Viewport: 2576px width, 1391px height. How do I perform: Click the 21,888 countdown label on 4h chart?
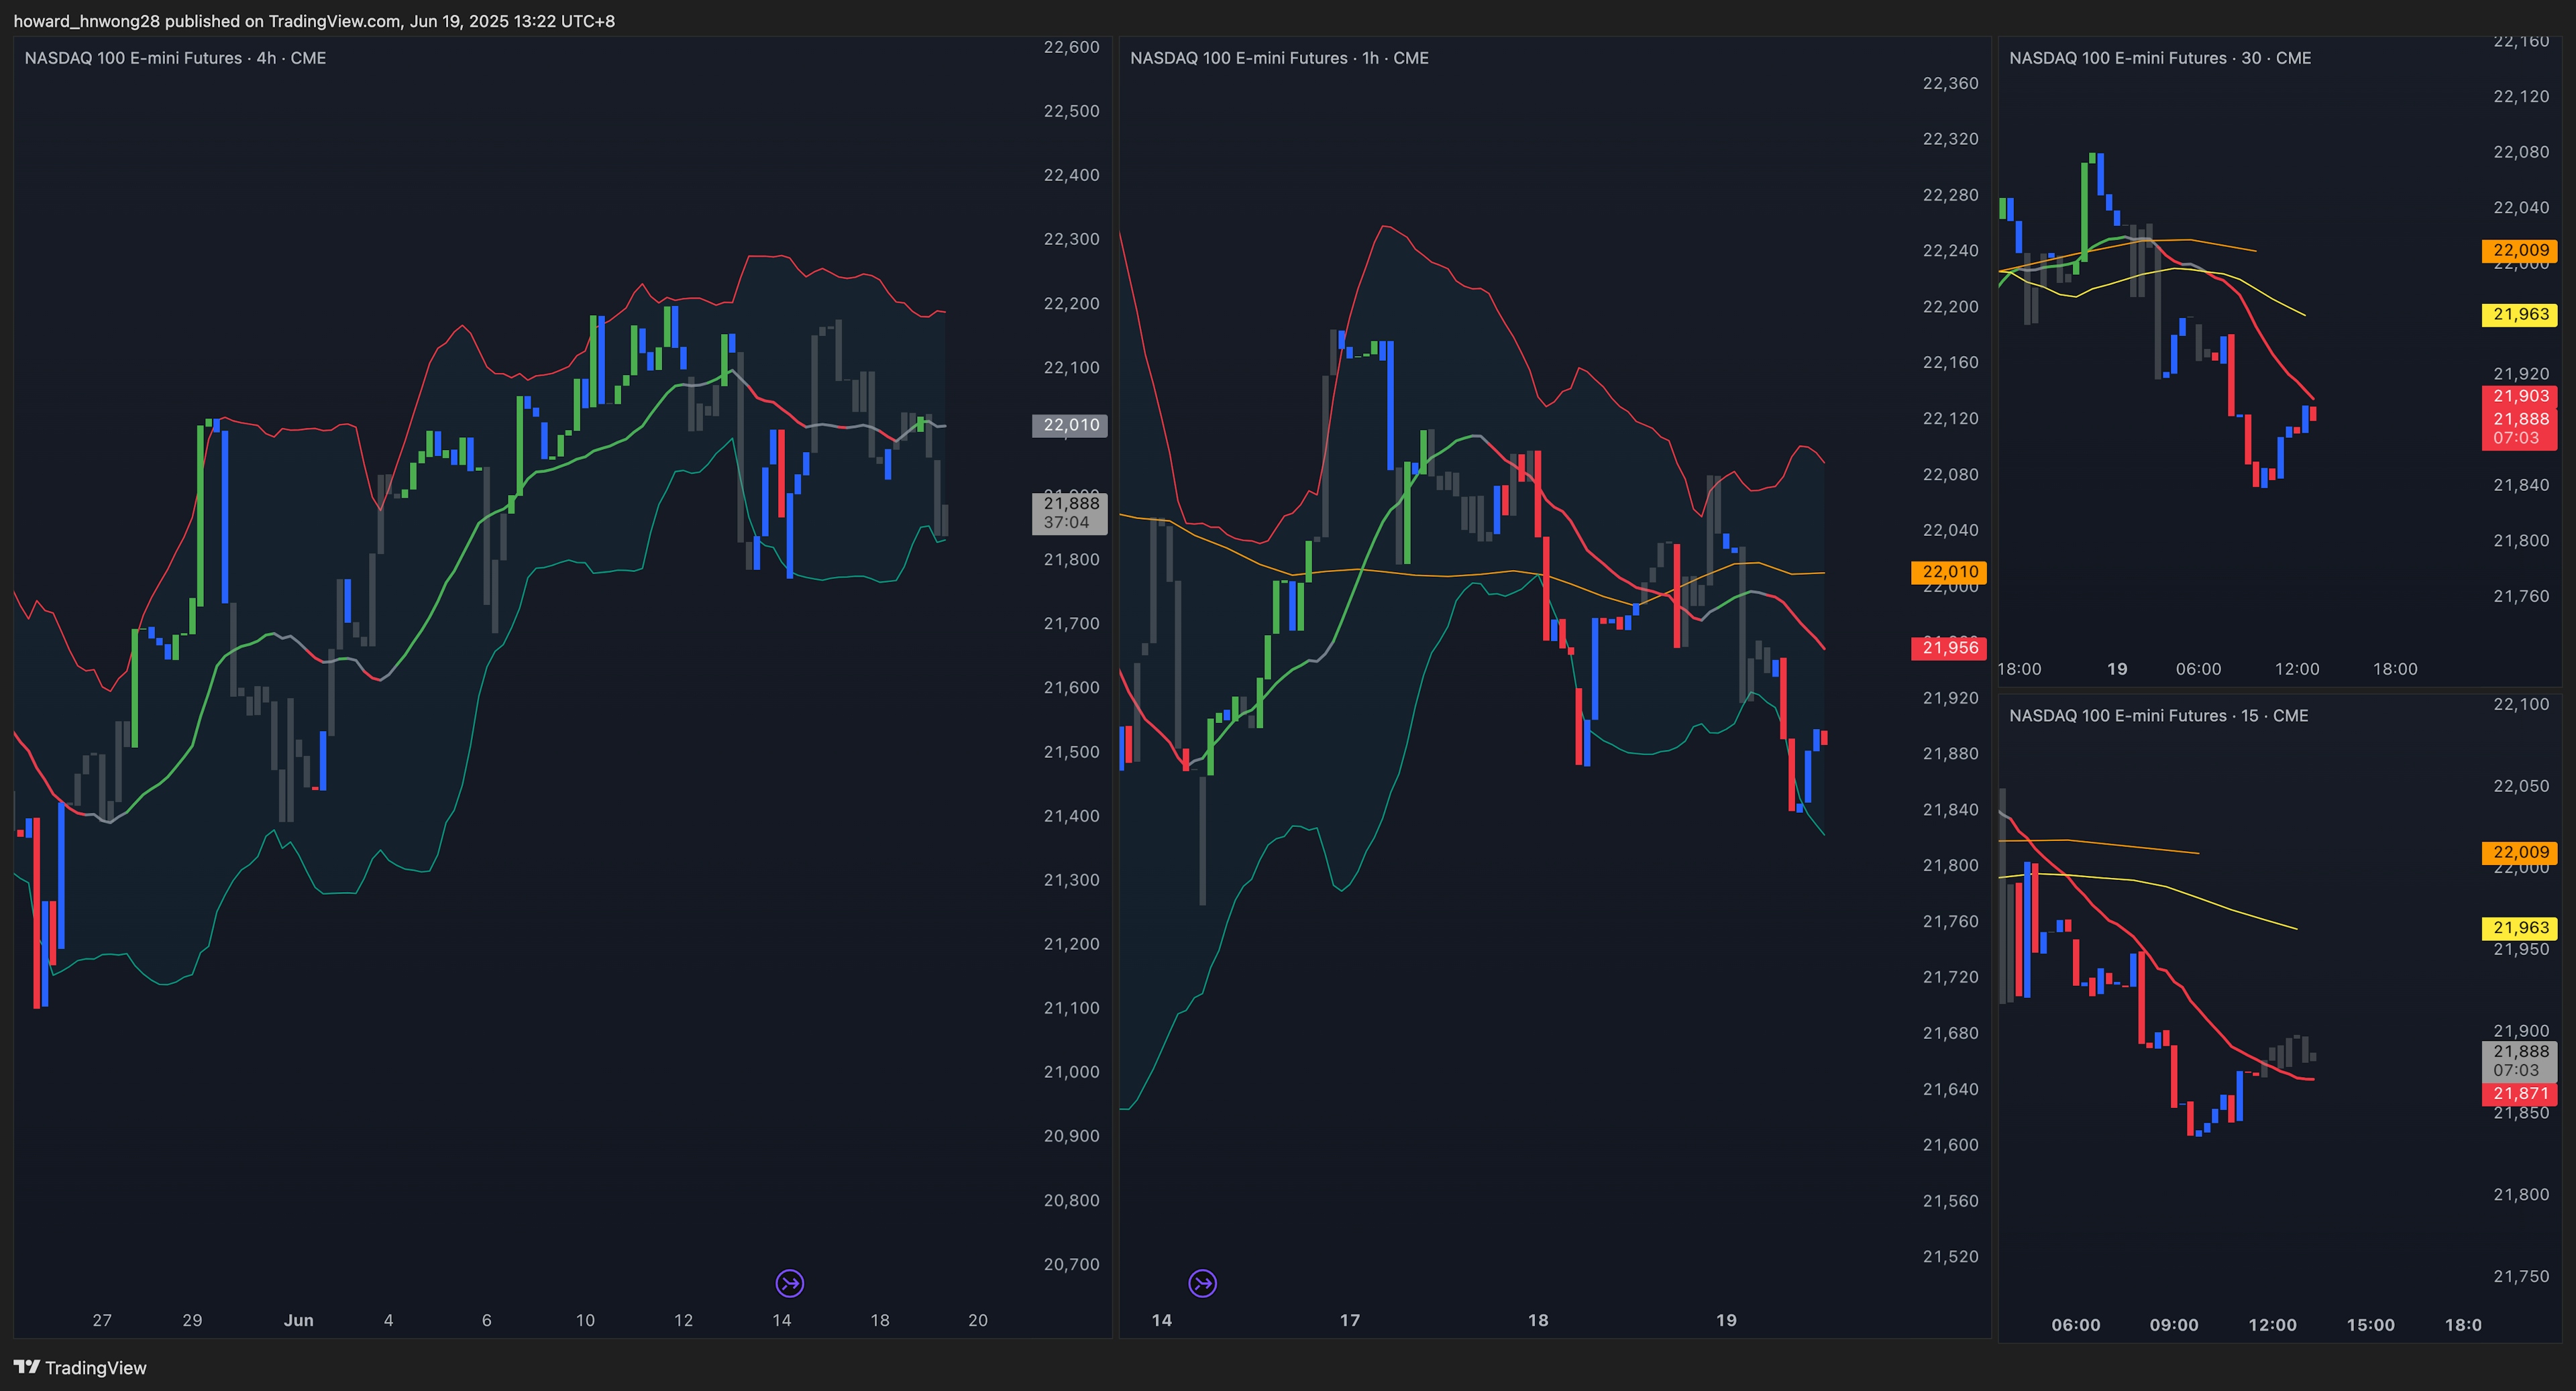point(1070,513)
